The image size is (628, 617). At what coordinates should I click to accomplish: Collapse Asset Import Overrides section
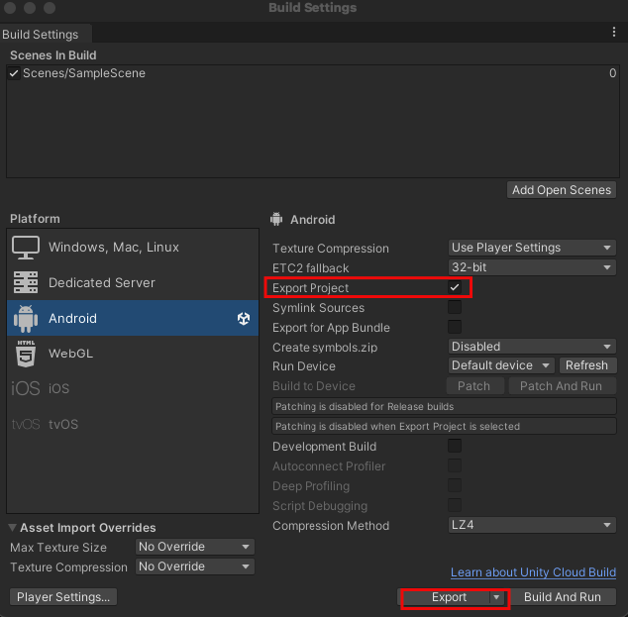tap(13, 528)
